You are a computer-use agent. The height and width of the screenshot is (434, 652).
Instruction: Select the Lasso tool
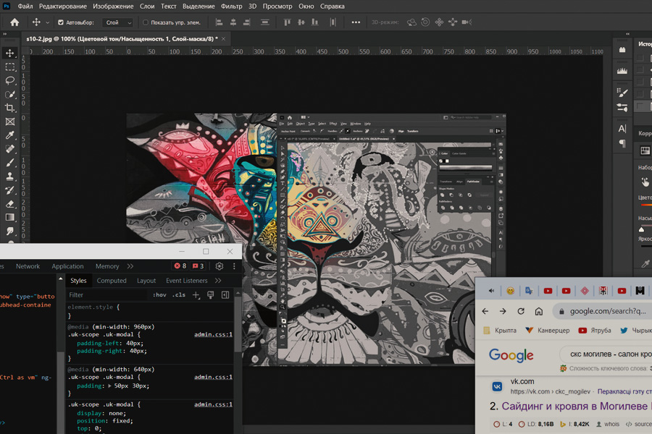click(x=10, y=80)
